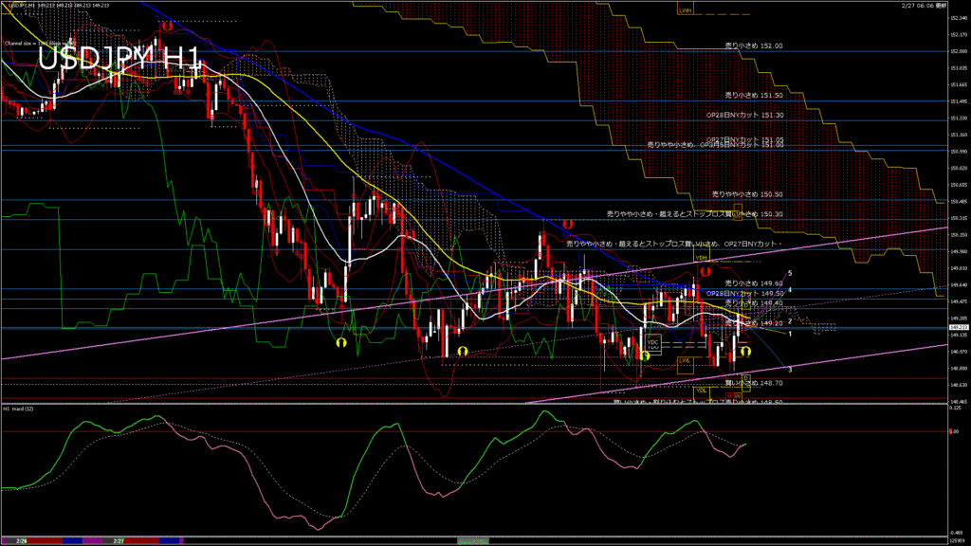The height and width of the screenshot is (546, 971).
Task: Click the H1 macd indicator label
Action: pyautogui.click(x=19, y=409)
